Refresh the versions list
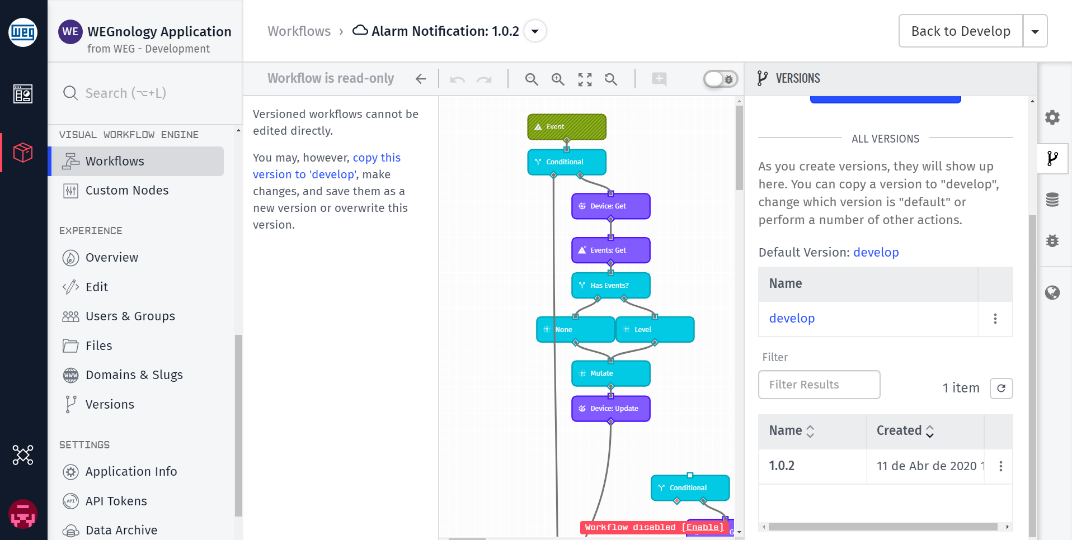The width and height of the screenshot is (1072, 540). tap(1002, 388)
